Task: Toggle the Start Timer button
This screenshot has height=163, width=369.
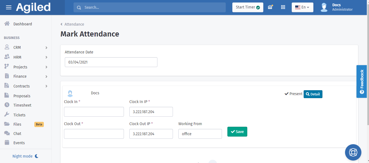Action: [248, 7]
